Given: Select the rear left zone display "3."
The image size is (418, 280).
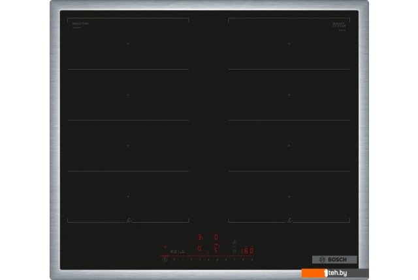Looking at the screenshot, I should (x=201, y=238).
